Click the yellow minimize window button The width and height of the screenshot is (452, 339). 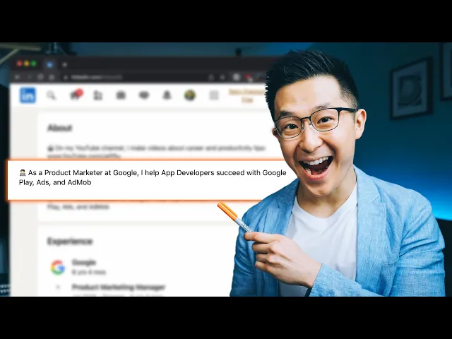[27, 64]
